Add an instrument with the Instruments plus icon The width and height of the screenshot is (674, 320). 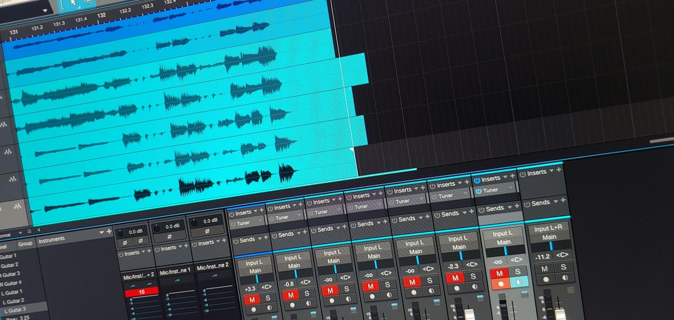click(x=109, y=231)
